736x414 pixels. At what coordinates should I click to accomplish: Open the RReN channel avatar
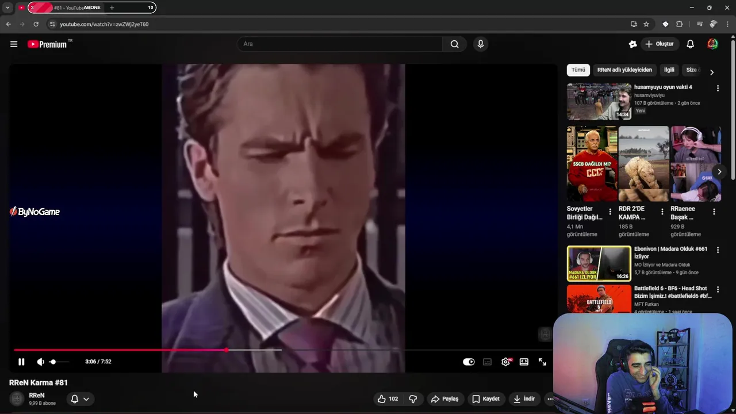(x=17, y=398)
